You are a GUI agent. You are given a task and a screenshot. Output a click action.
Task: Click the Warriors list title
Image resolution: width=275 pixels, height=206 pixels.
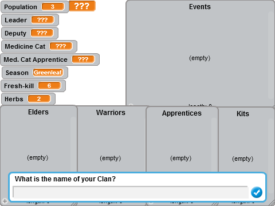111,113
